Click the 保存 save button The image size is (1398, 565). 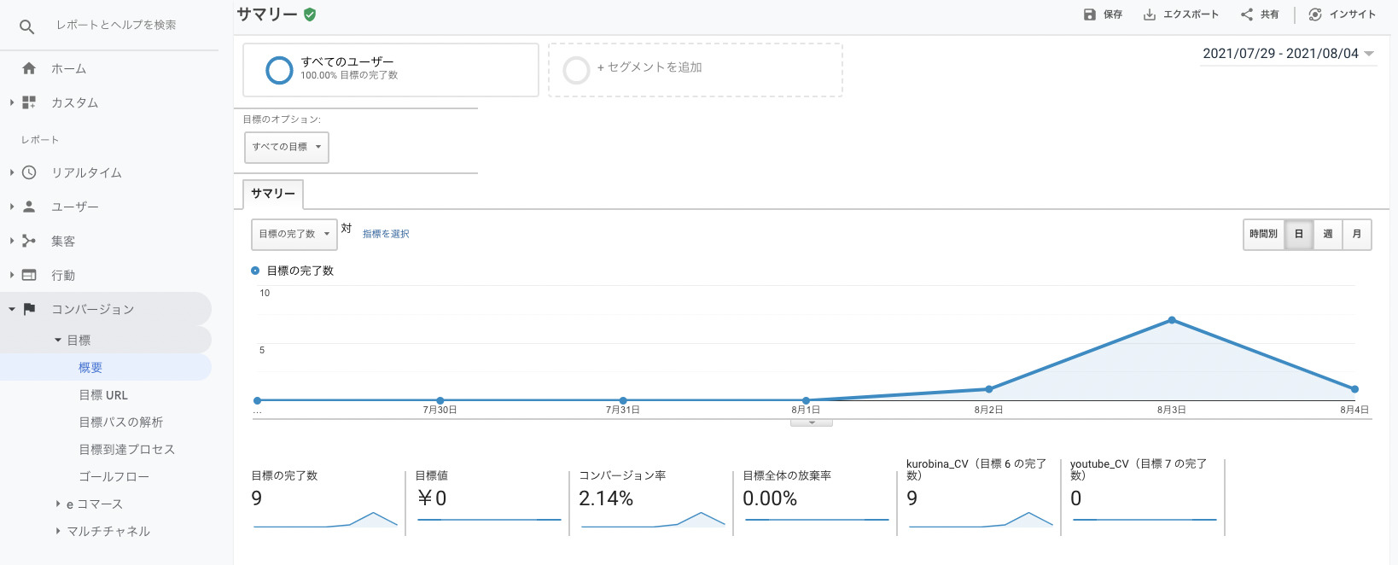(x=1103, y=15)
